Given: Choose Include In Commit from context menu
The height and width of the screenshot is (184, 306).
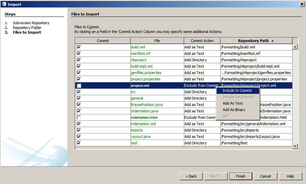Looking at the screenshot, I should [237, 90].
